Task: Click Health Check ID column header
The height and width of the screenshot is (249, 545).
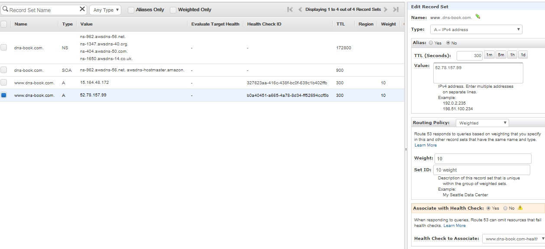Action: [264, 24]
